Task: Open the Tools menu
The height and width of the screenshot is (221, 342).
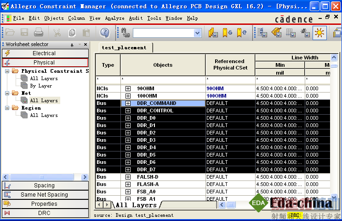Action: tap(154, 18)
